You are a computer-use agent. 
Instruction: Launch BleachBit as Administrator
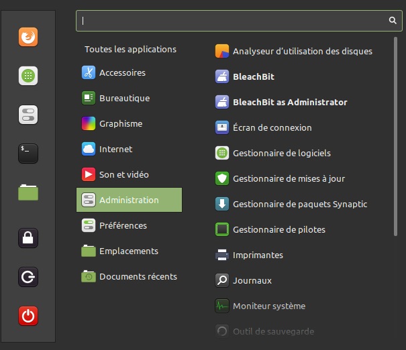click(x=289, y=103)
